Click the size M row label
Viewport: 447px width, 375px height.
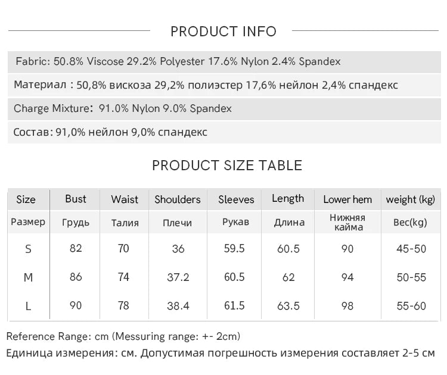pos(28,277)
